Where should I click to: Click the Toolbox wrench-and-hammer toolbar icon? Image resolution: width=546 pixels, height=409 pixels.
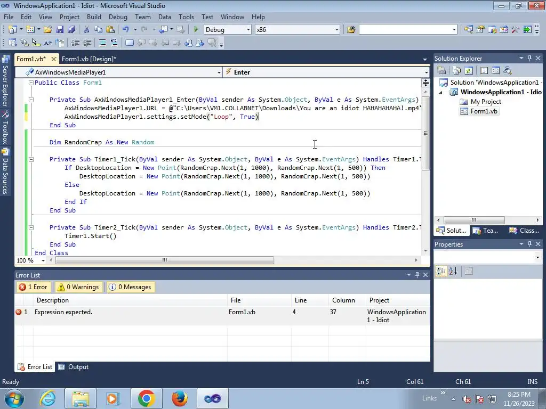tap(516, 30)
